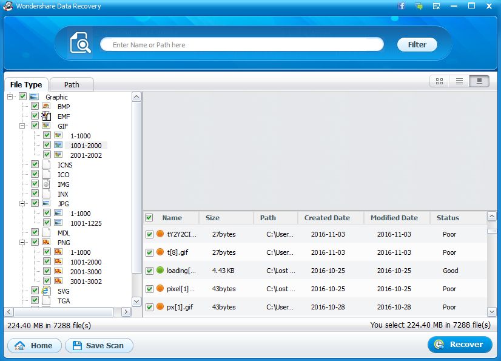Click the feedback chat icon in title bar

click(419, 6)
